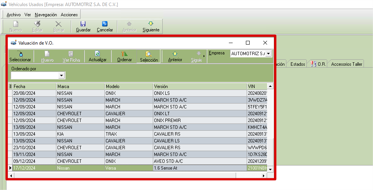Select VIN cell 3VWDZ7A
Viewport: 373px width, 190px height.
coord(257,100)
